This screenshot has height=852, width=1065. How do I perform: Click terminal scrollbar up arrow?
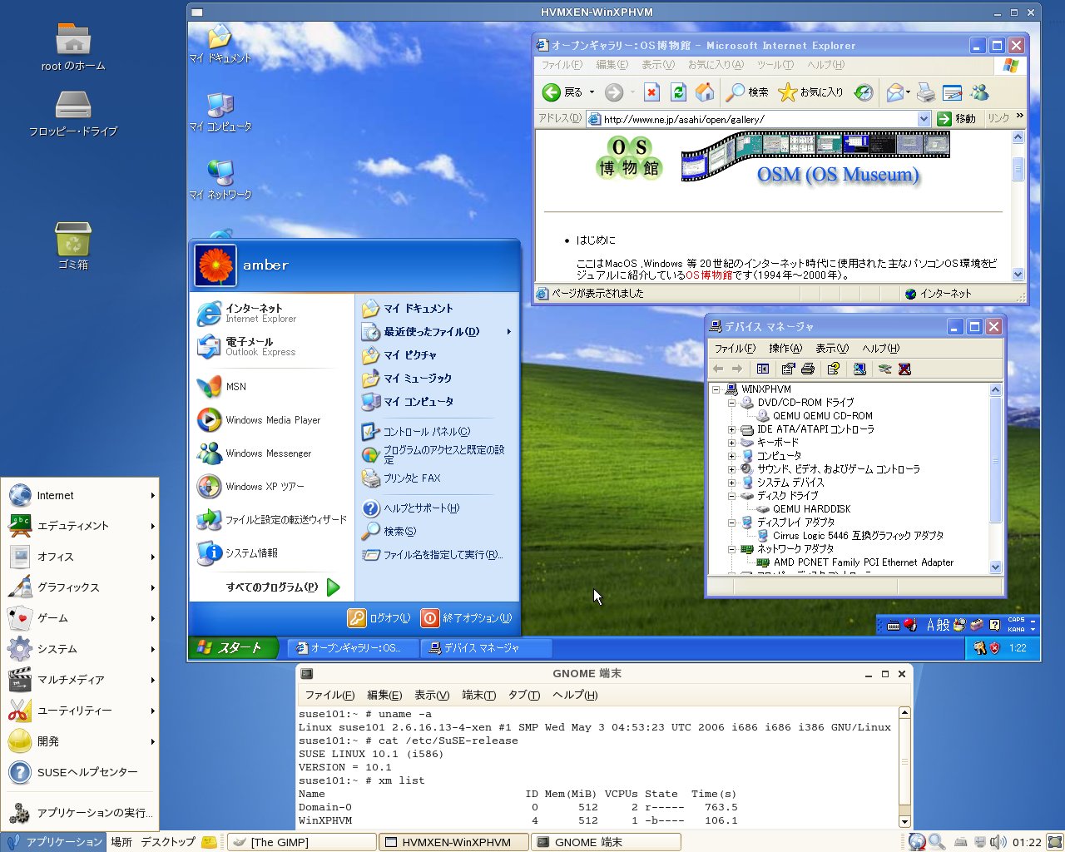[x=904, y=713]
